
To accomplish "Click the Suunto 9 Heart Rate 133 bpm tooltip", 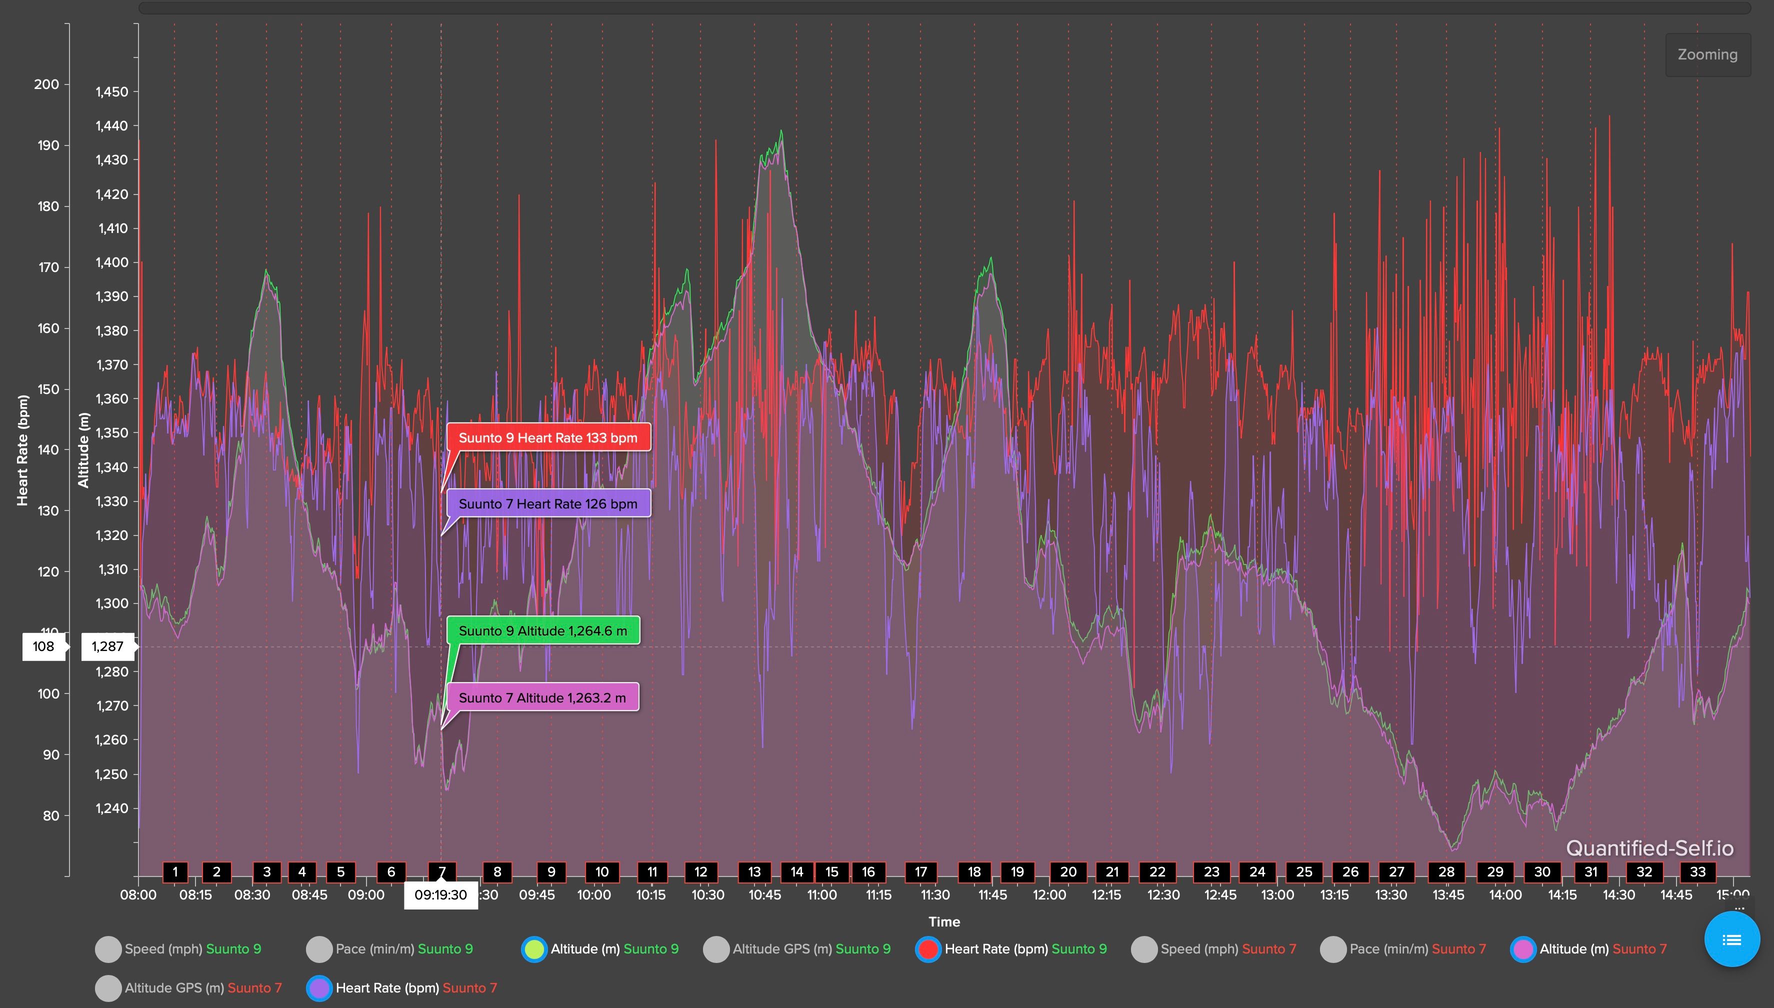I will pos(548,437).
